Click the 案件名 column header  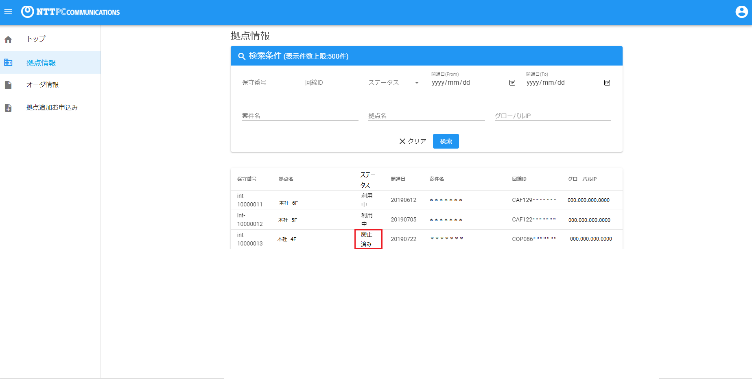pos(437,179)
